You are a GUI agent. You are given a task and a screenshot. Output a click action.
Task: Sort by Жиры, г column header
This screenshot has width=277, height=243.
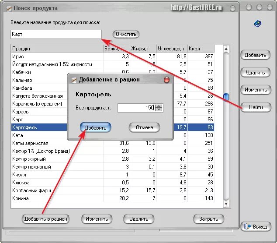tap(143, 49)
